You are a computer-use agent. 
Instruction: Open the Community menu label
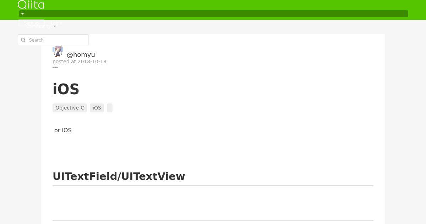coord(39,26)
